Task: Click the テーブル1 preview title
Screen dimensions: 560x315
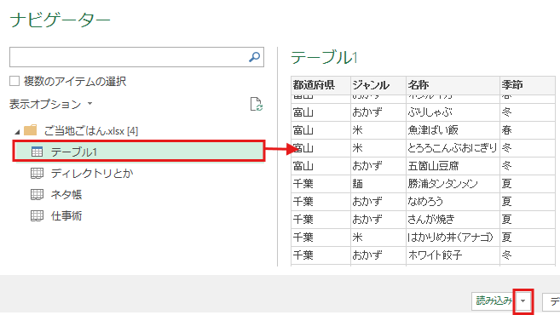Action: [324, 57]
